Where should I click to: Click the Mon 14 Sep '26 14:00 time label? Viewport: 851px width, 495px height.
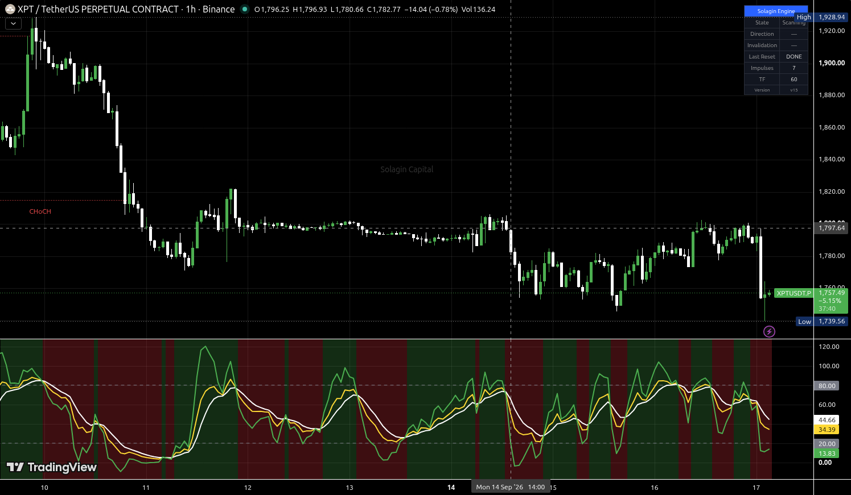(x=511, y=487)
